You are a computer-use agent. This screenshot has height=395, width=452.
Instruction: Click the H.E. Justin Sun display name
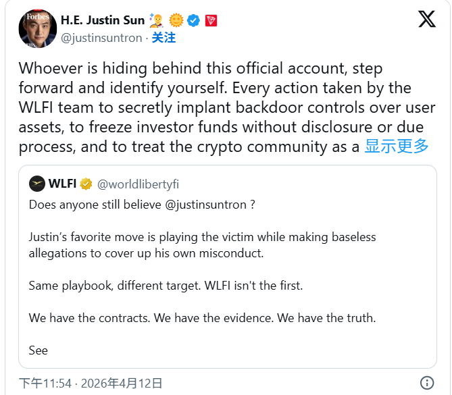[x=103, y=20]
